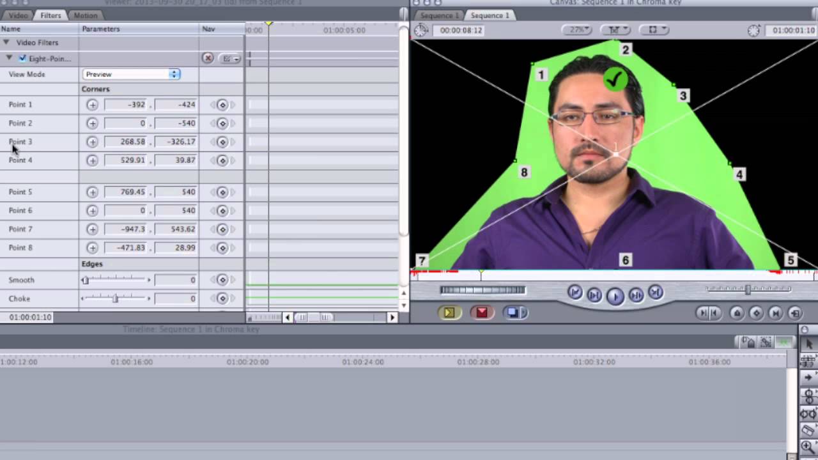Play the Canvas sequence
The width and height of the screenshot is (818, 460).
click(x=615, y=296)
